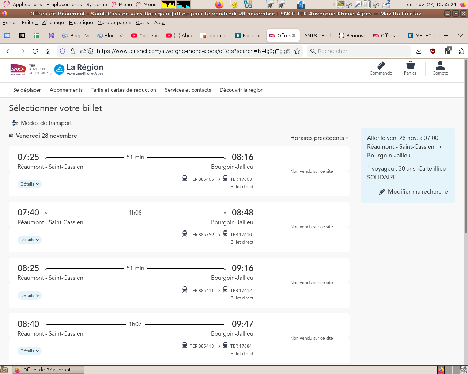Open Firefox downloads arrow icon
This screenshot has height=374, width=468.
419,51
